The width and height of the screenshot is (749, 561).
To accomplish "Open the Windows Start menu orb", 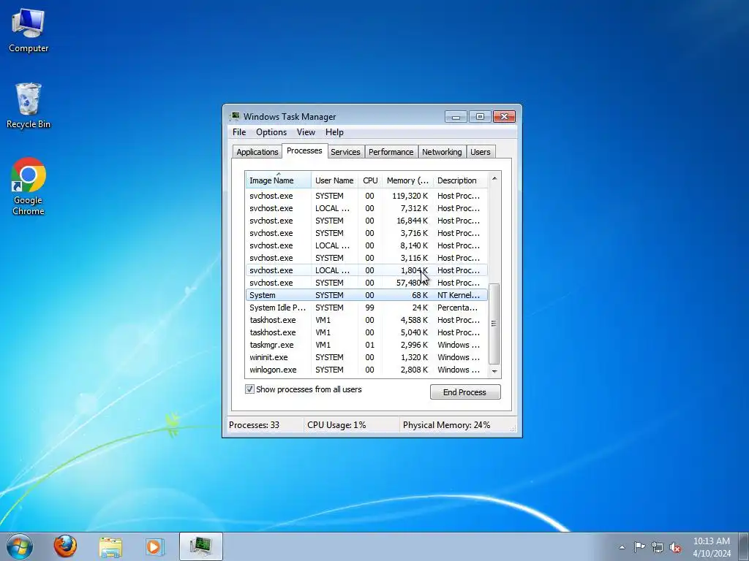I will [20, 546].
